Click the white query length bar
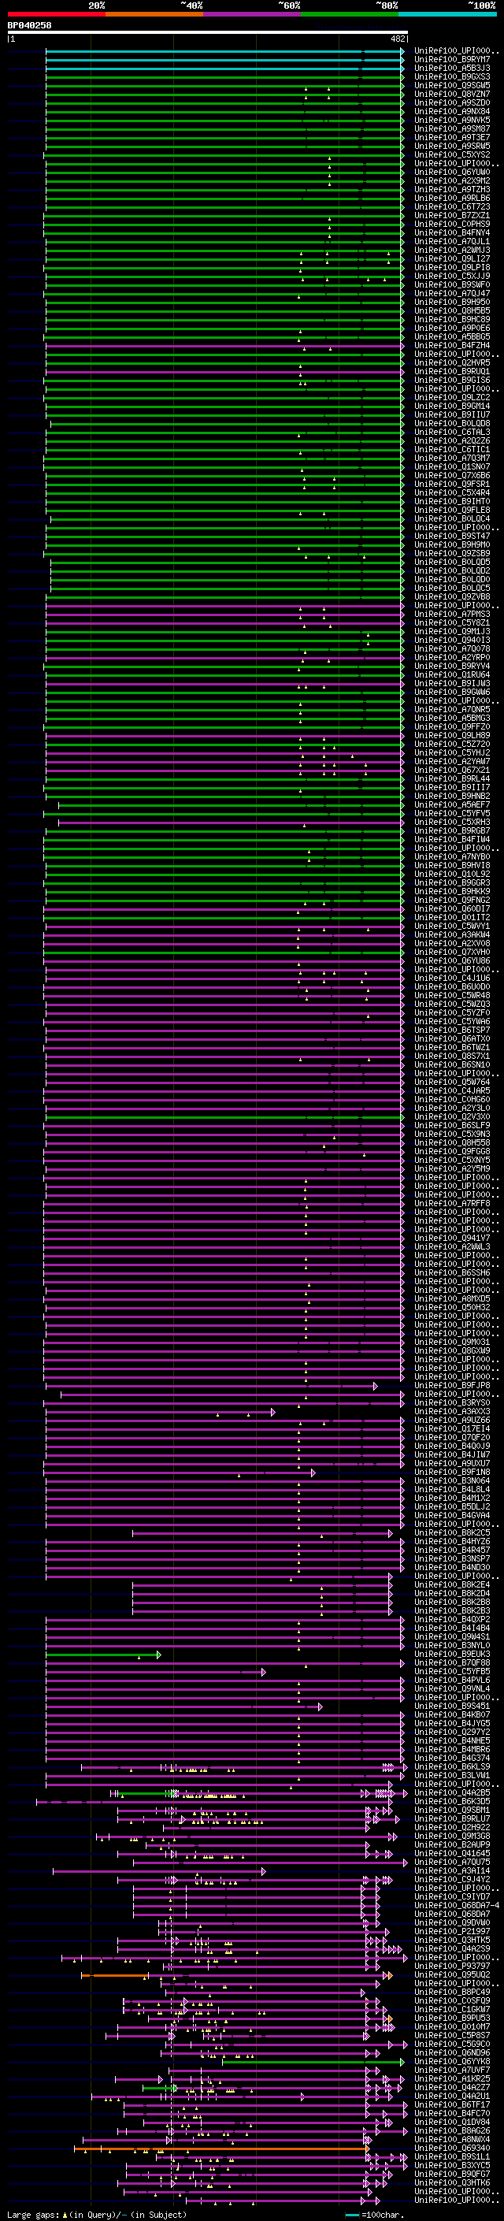This screenshot has width=504, height=2221. click(x=208, y=33)
